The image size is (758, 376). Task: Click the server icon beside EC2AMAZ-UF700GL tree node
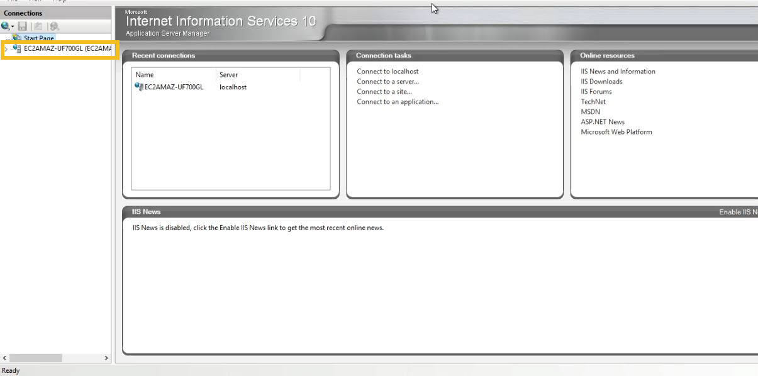pos(16,49)
